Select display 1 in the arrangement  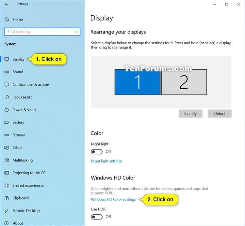138,82
